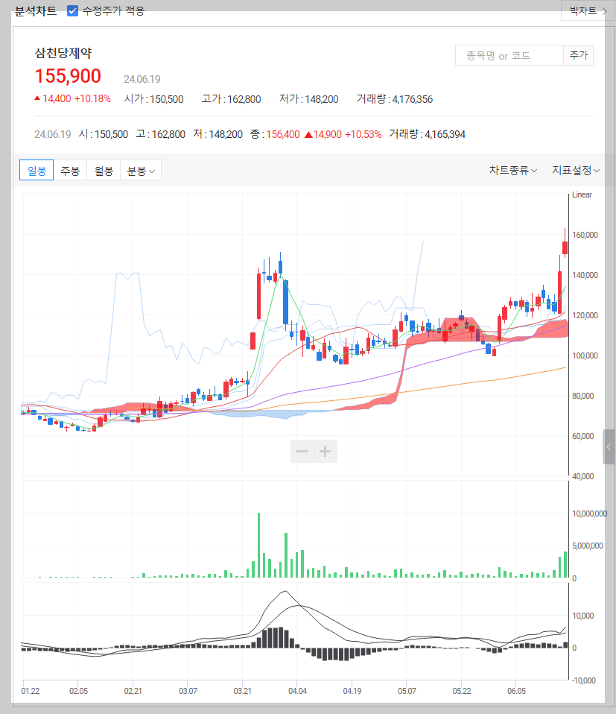Select the 일봉 tab

pos(36,171)
